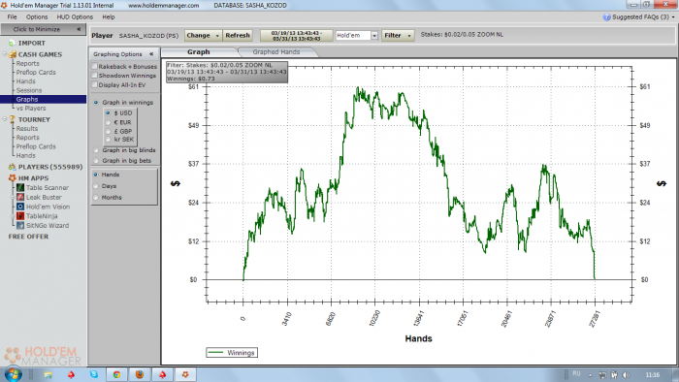The image size is (679, 382).
Task: Click the TableNinja icon
Action: click(x=20, y=216)
